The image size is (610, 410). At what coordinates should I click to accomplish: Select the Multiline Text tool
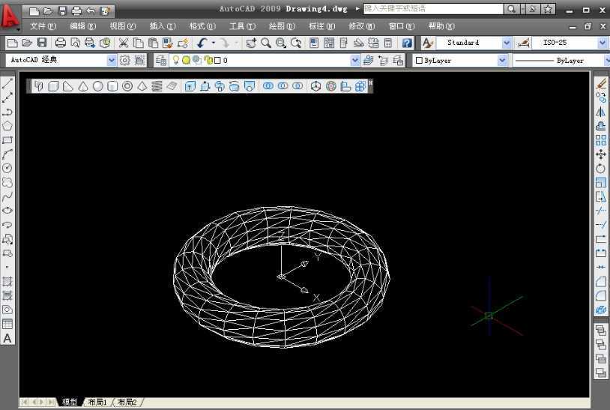click(7, 339)
